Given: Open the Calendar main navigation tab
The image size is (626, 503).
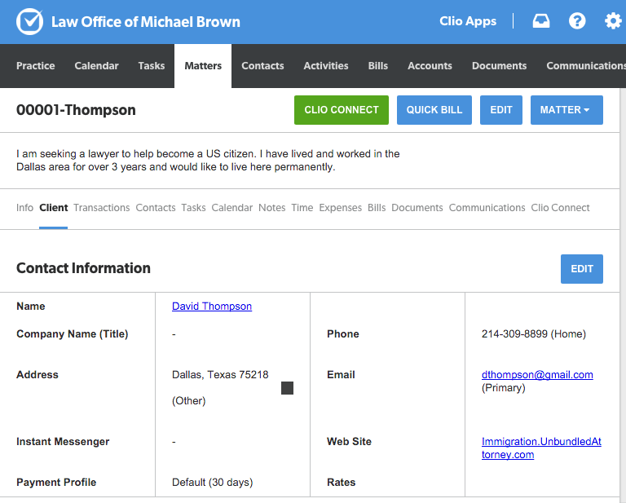Looking at the screenshot, I should tap(97, 65).
